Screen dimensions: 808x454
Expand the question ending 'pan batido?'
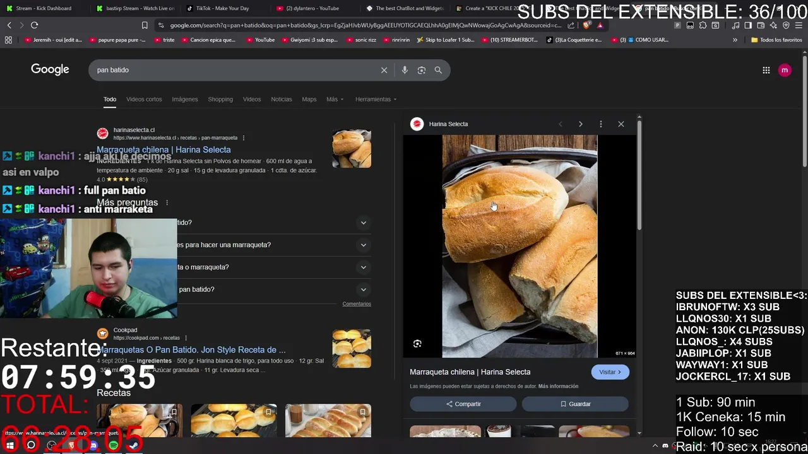[x=363, y=289]
